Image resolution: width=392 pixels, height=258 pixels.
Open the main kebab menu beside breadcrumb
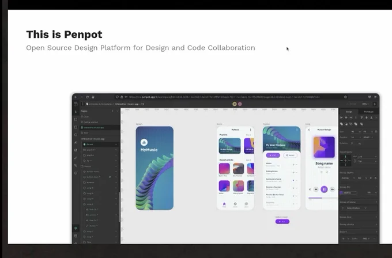82,104
